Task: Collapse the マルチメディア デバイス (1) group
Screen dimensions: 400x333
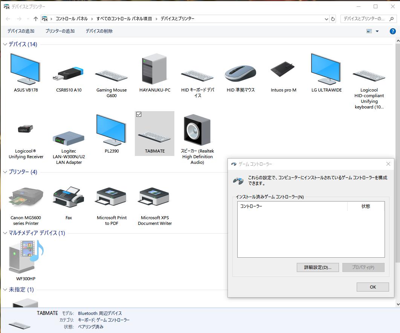Action: pos(5,233)
